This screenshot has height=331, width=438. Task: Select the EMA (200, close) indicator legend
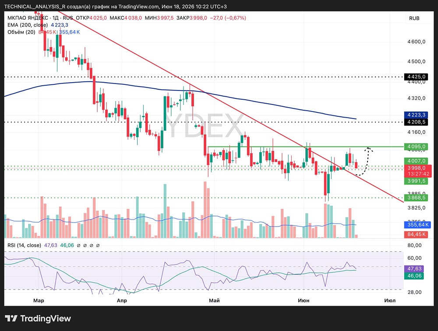coord(27,25)
